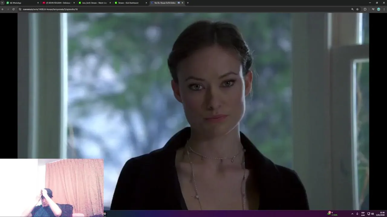Click the audio indicator on Dr. House tab
This screenshot has height=217, width=387.
point(179,3)
